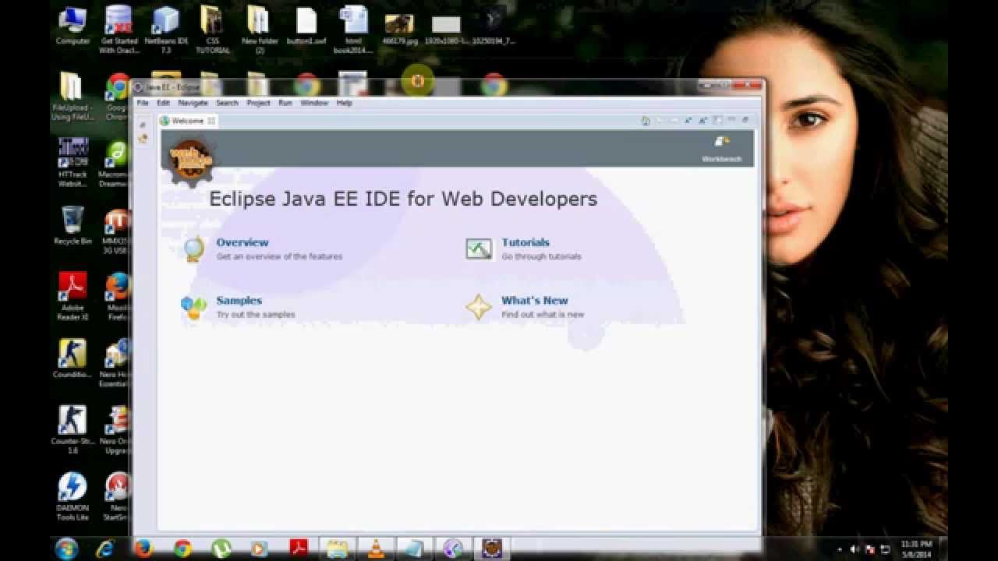Open VLC media player from taskbar
The image size is (998, 561).
[x=376, y=549]
